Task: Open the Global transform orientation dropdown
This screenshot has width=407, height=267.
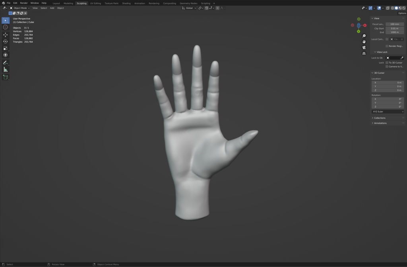Action: (x=189, y=8)
